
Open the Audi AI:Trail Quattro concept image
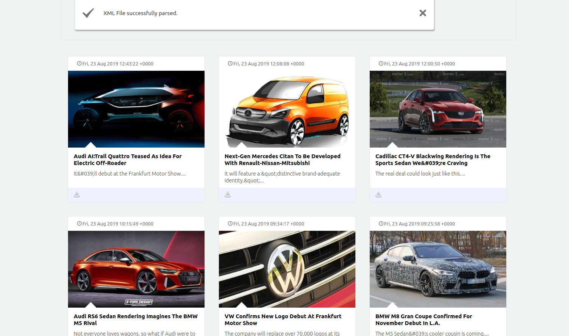pos(136,109)
